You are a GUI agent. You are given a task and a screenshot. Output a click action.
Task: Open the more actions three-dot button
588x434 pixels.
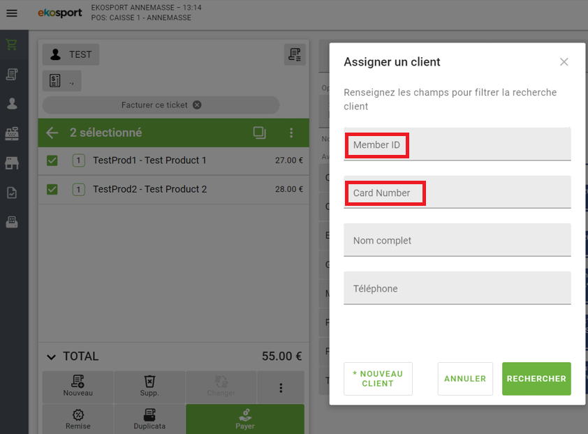281,387
